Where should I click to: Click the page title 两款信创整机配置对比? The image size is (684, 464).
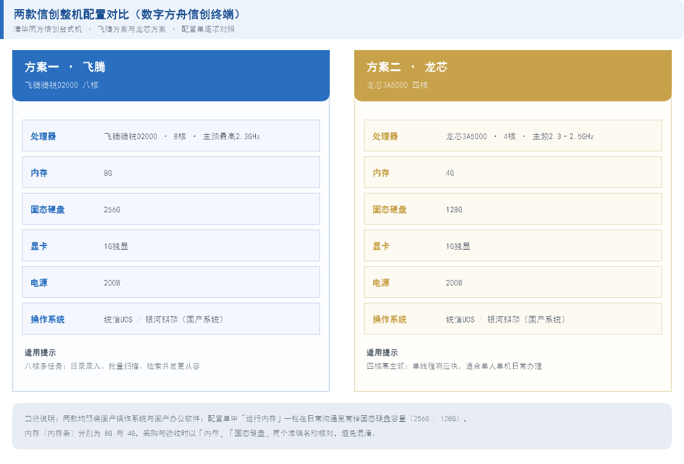click(x=127, y=15)
